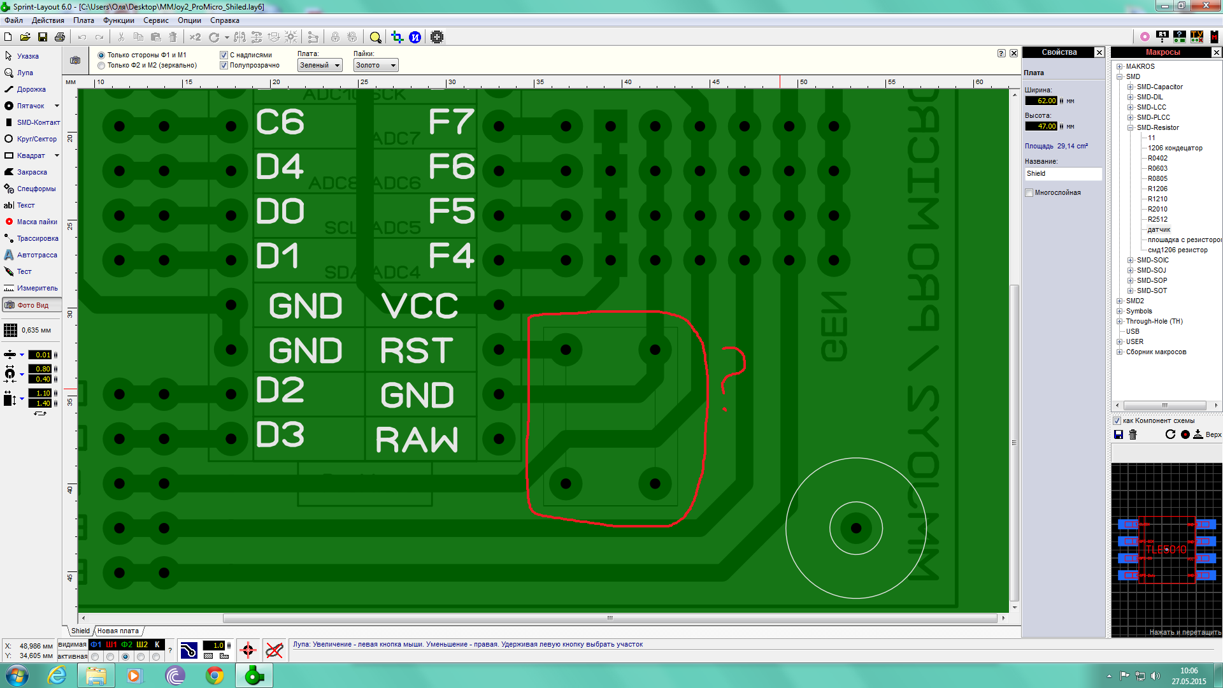The image size is (1223, 688).
Task: Activate the 'Фото Вид' button
Action: [32, 305]
